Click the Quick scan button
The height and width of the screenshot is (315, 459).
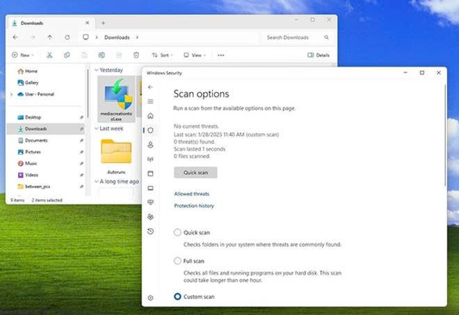tap(195, 173)
